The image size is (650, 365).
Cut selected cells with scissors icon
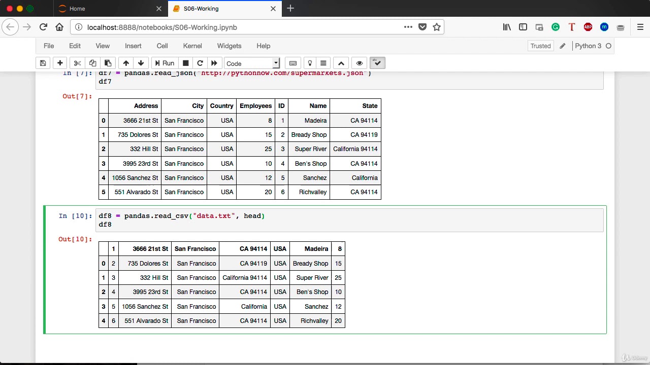point(77,63)
